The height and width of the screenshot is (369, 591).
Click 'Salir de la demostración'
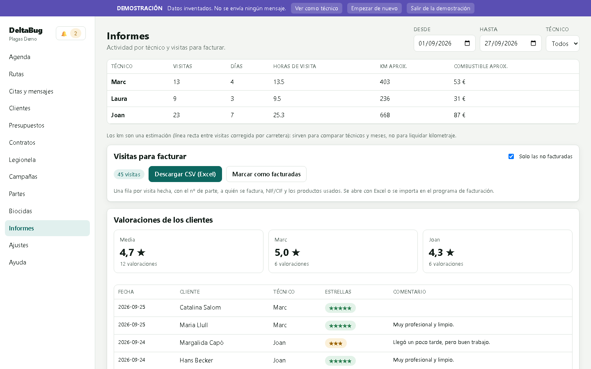[x=440, y=8]
